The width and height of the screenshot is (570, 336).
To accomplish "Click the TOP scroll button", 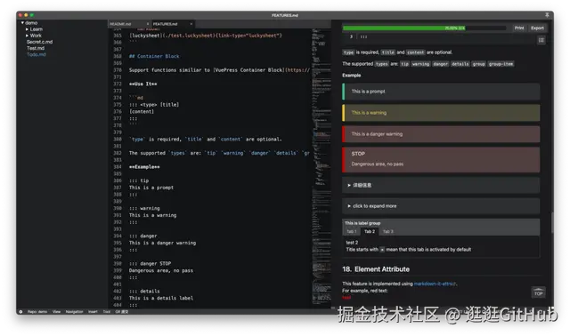I will point(538,292).
